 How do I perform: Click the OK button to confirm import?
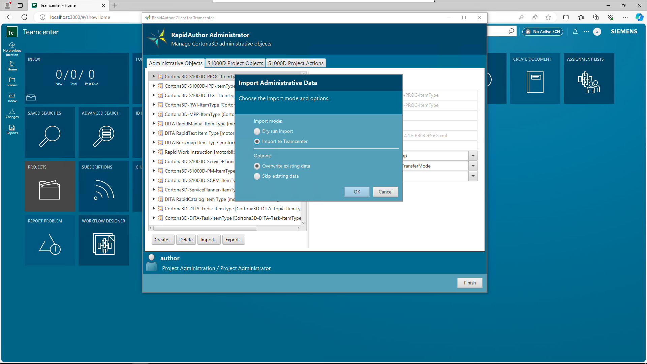(x=357, y=191)
